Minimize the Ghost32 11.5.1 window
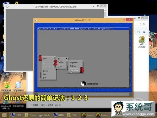Screen dimensions: 157x118 click(x=120, y=20)
